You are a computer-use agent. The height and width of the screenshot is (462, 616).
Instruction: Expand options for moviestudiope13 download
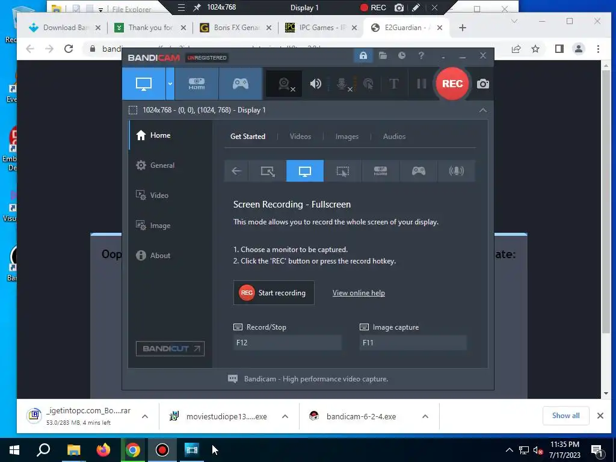285,416
